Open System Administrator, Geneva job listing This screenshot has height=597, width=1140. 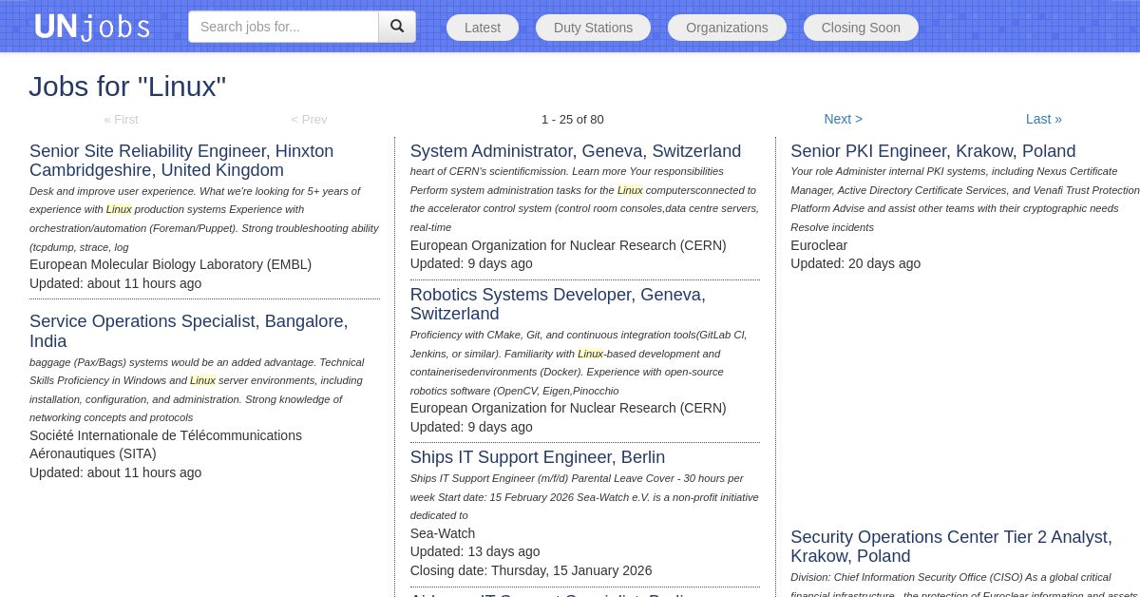(575, 151)
